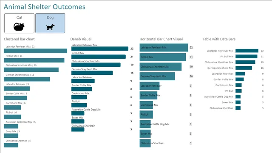Select Australian Cattle Dog Mix bar in clustered chart
Image resolution: width=272 pixels, height=153 pixels.
(11, 126)
